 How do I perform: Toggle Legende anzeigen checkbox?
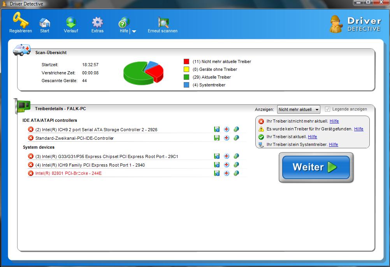click(x=328, y=109)
